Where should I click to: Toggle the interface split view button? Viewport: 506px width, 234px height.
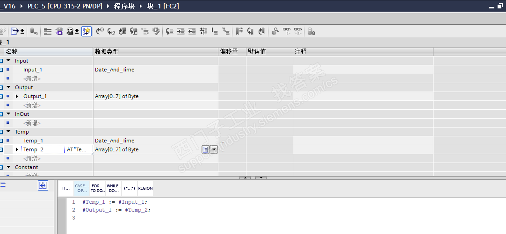(x=43, y=185)
